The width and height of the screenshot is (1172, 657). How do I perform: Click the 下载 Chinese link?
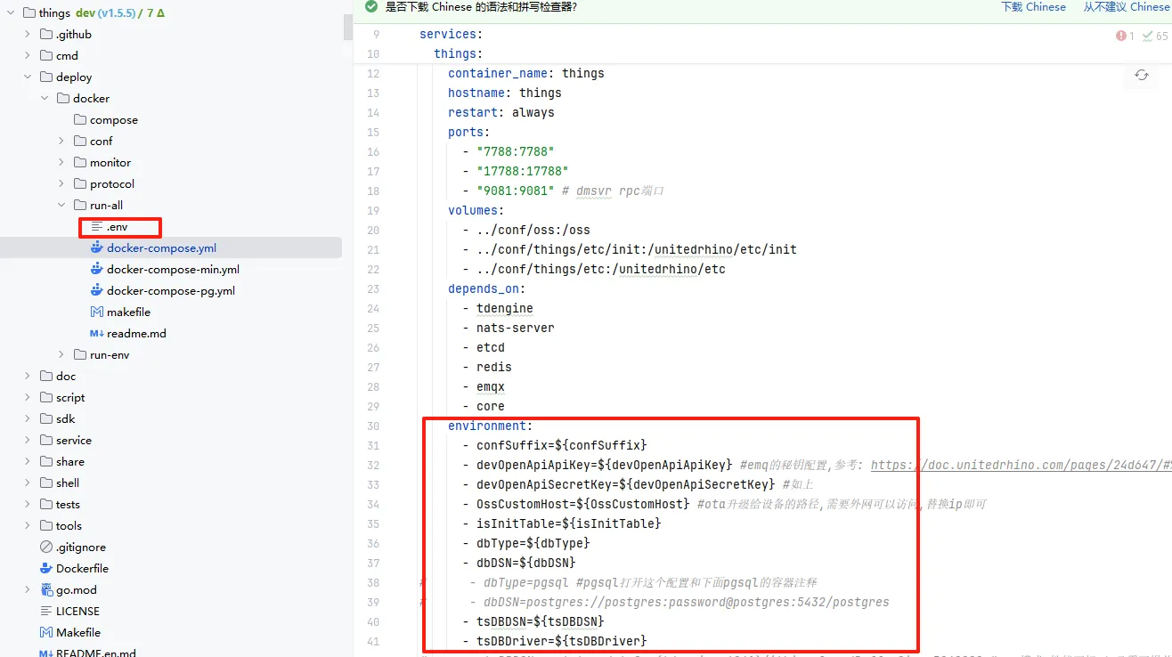click(x=1033, y=7)
